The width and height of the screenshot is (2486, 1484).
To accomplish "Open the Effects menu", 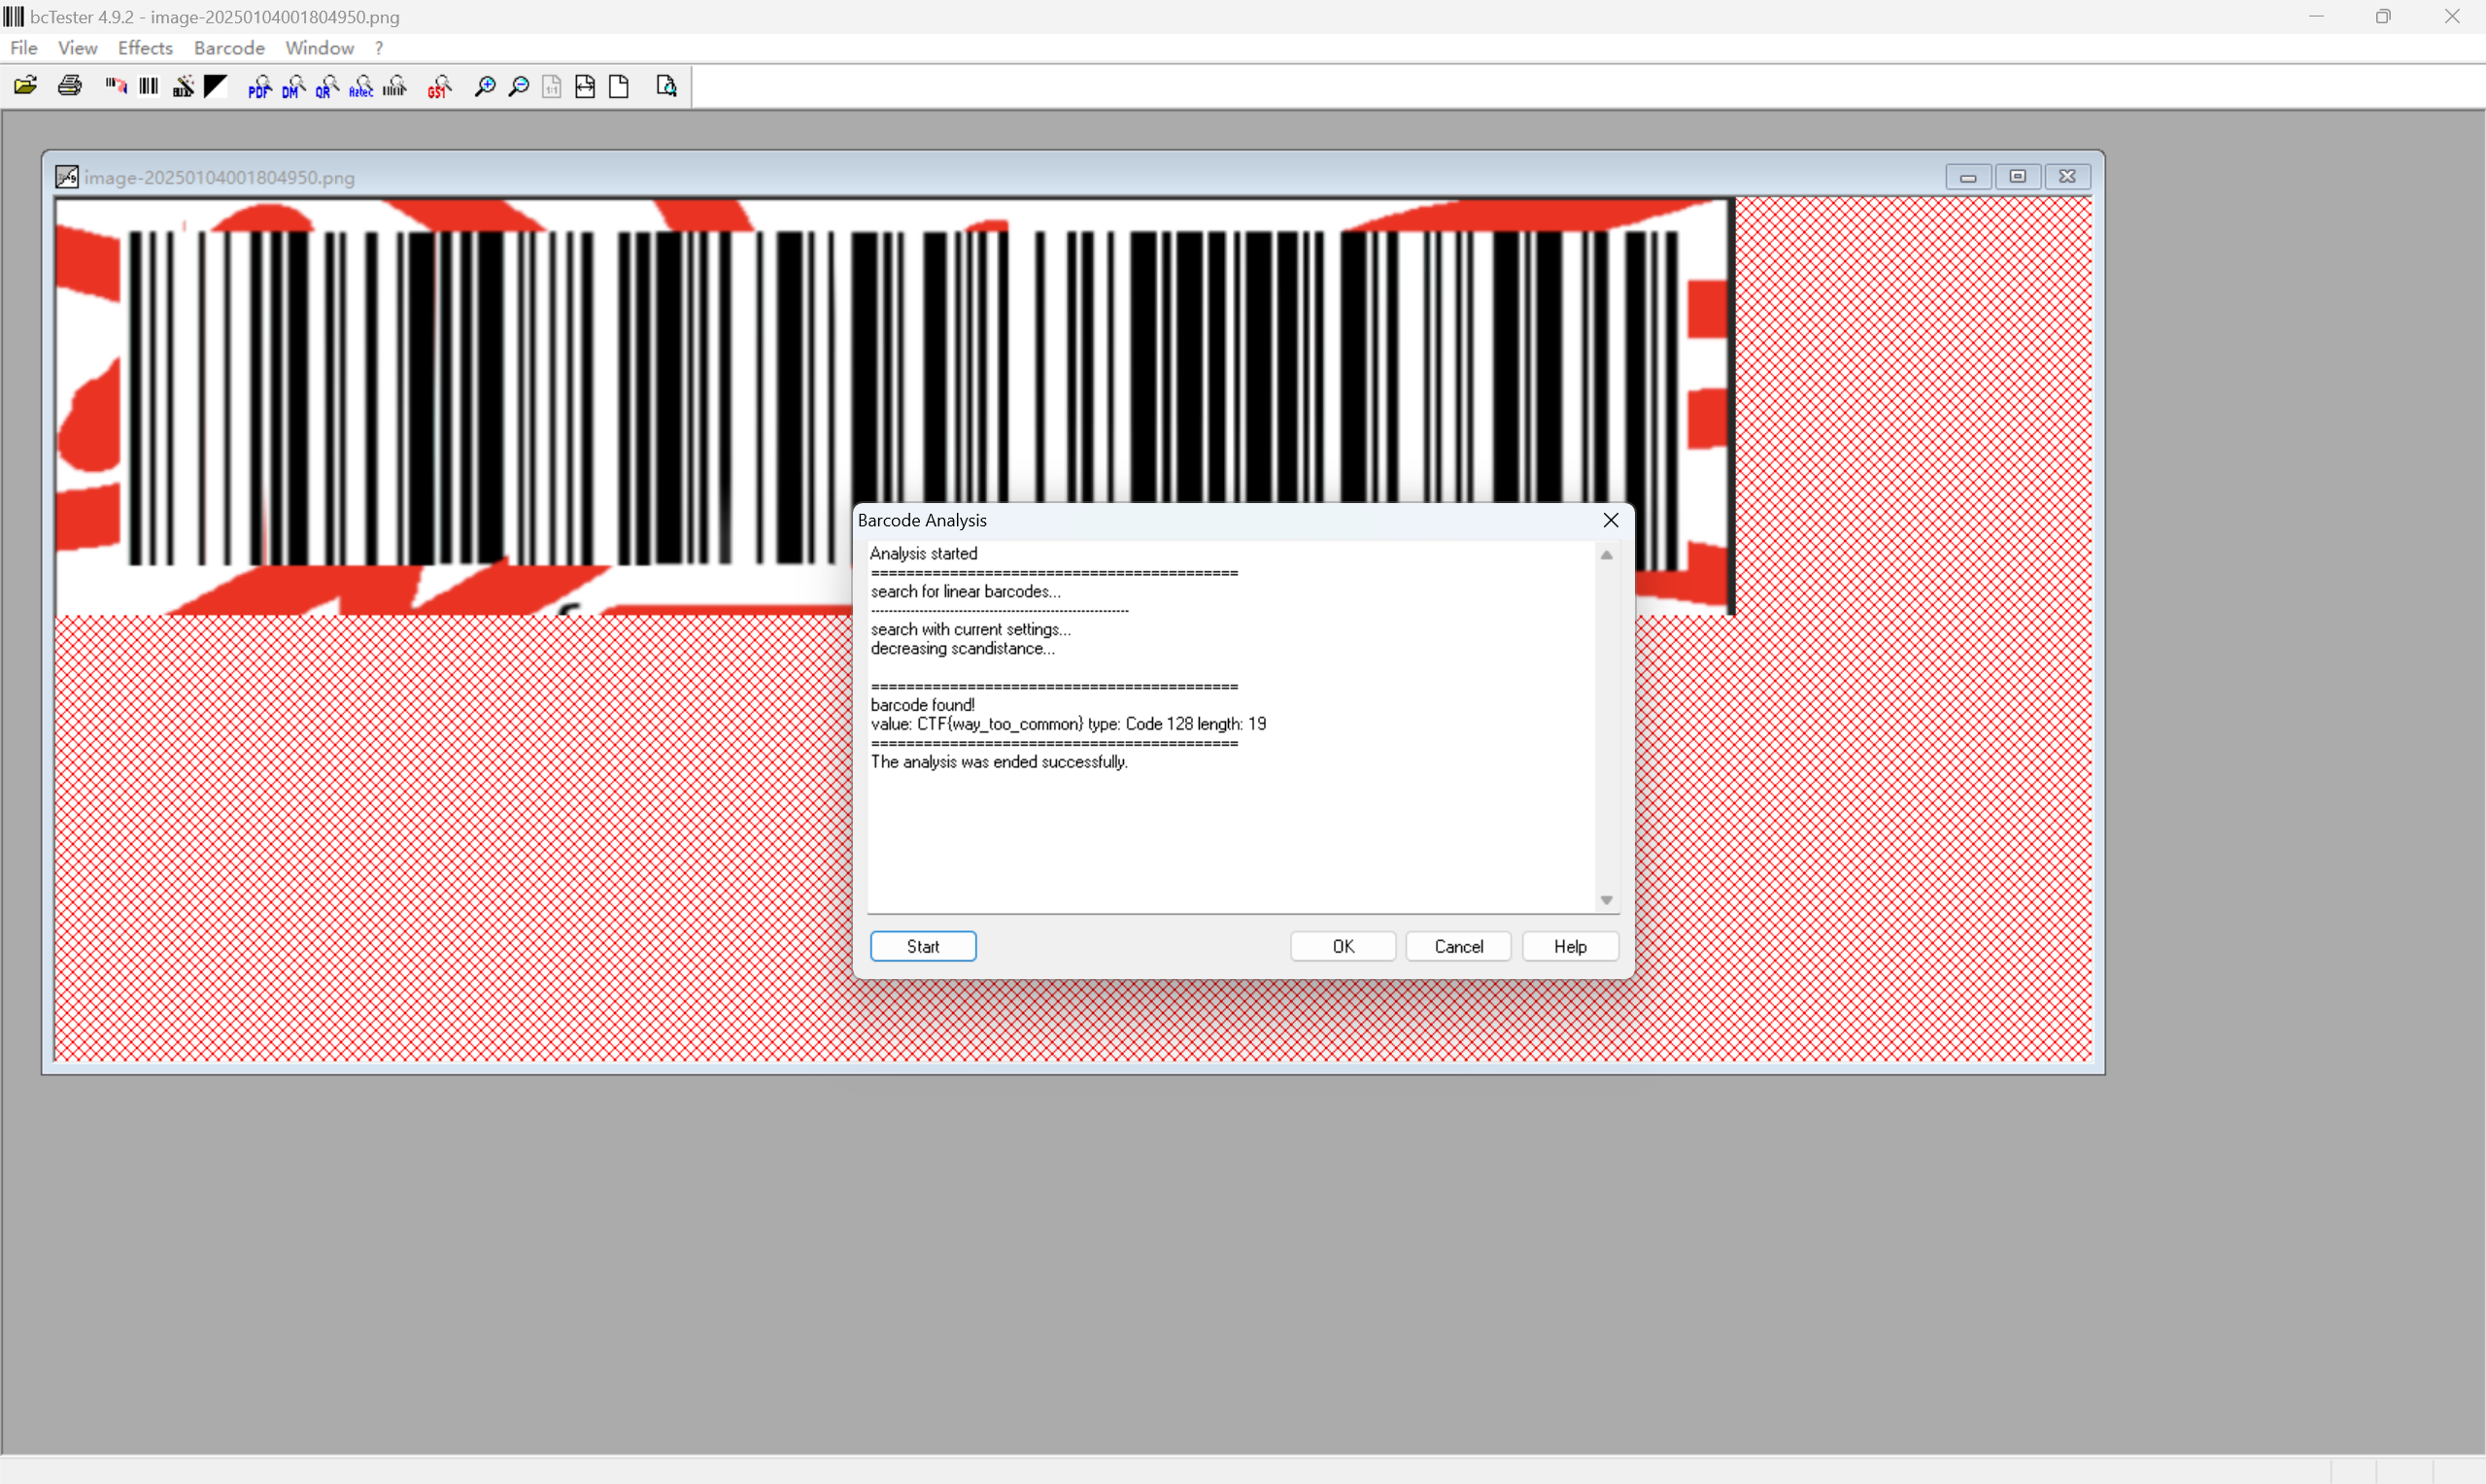I will coord(145,48).
